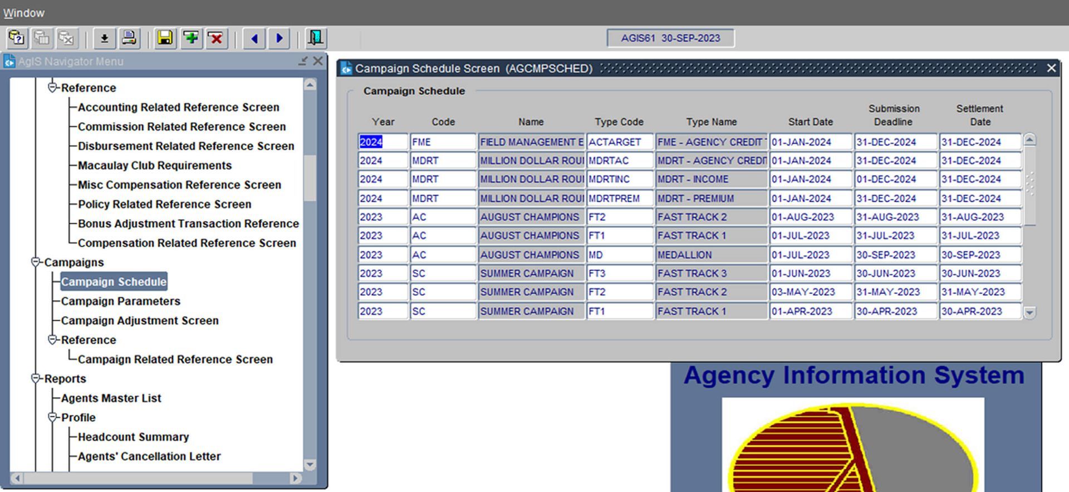Click the 01-AUG-2023 start date cell
The width and height of the screenshot is (1069, 492).
[x=811, y=217]
